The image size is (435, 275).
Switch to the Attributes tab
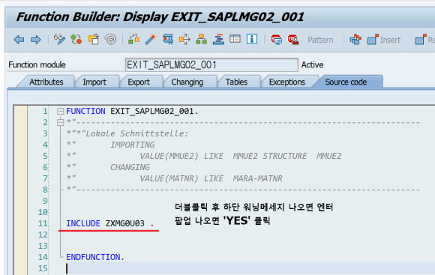click(46, 82)
